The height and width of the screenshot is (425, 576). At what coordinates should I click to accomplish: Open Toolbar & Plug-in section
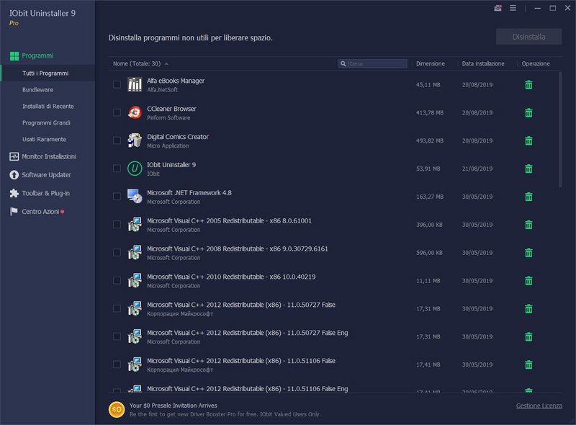pos(40,193)
